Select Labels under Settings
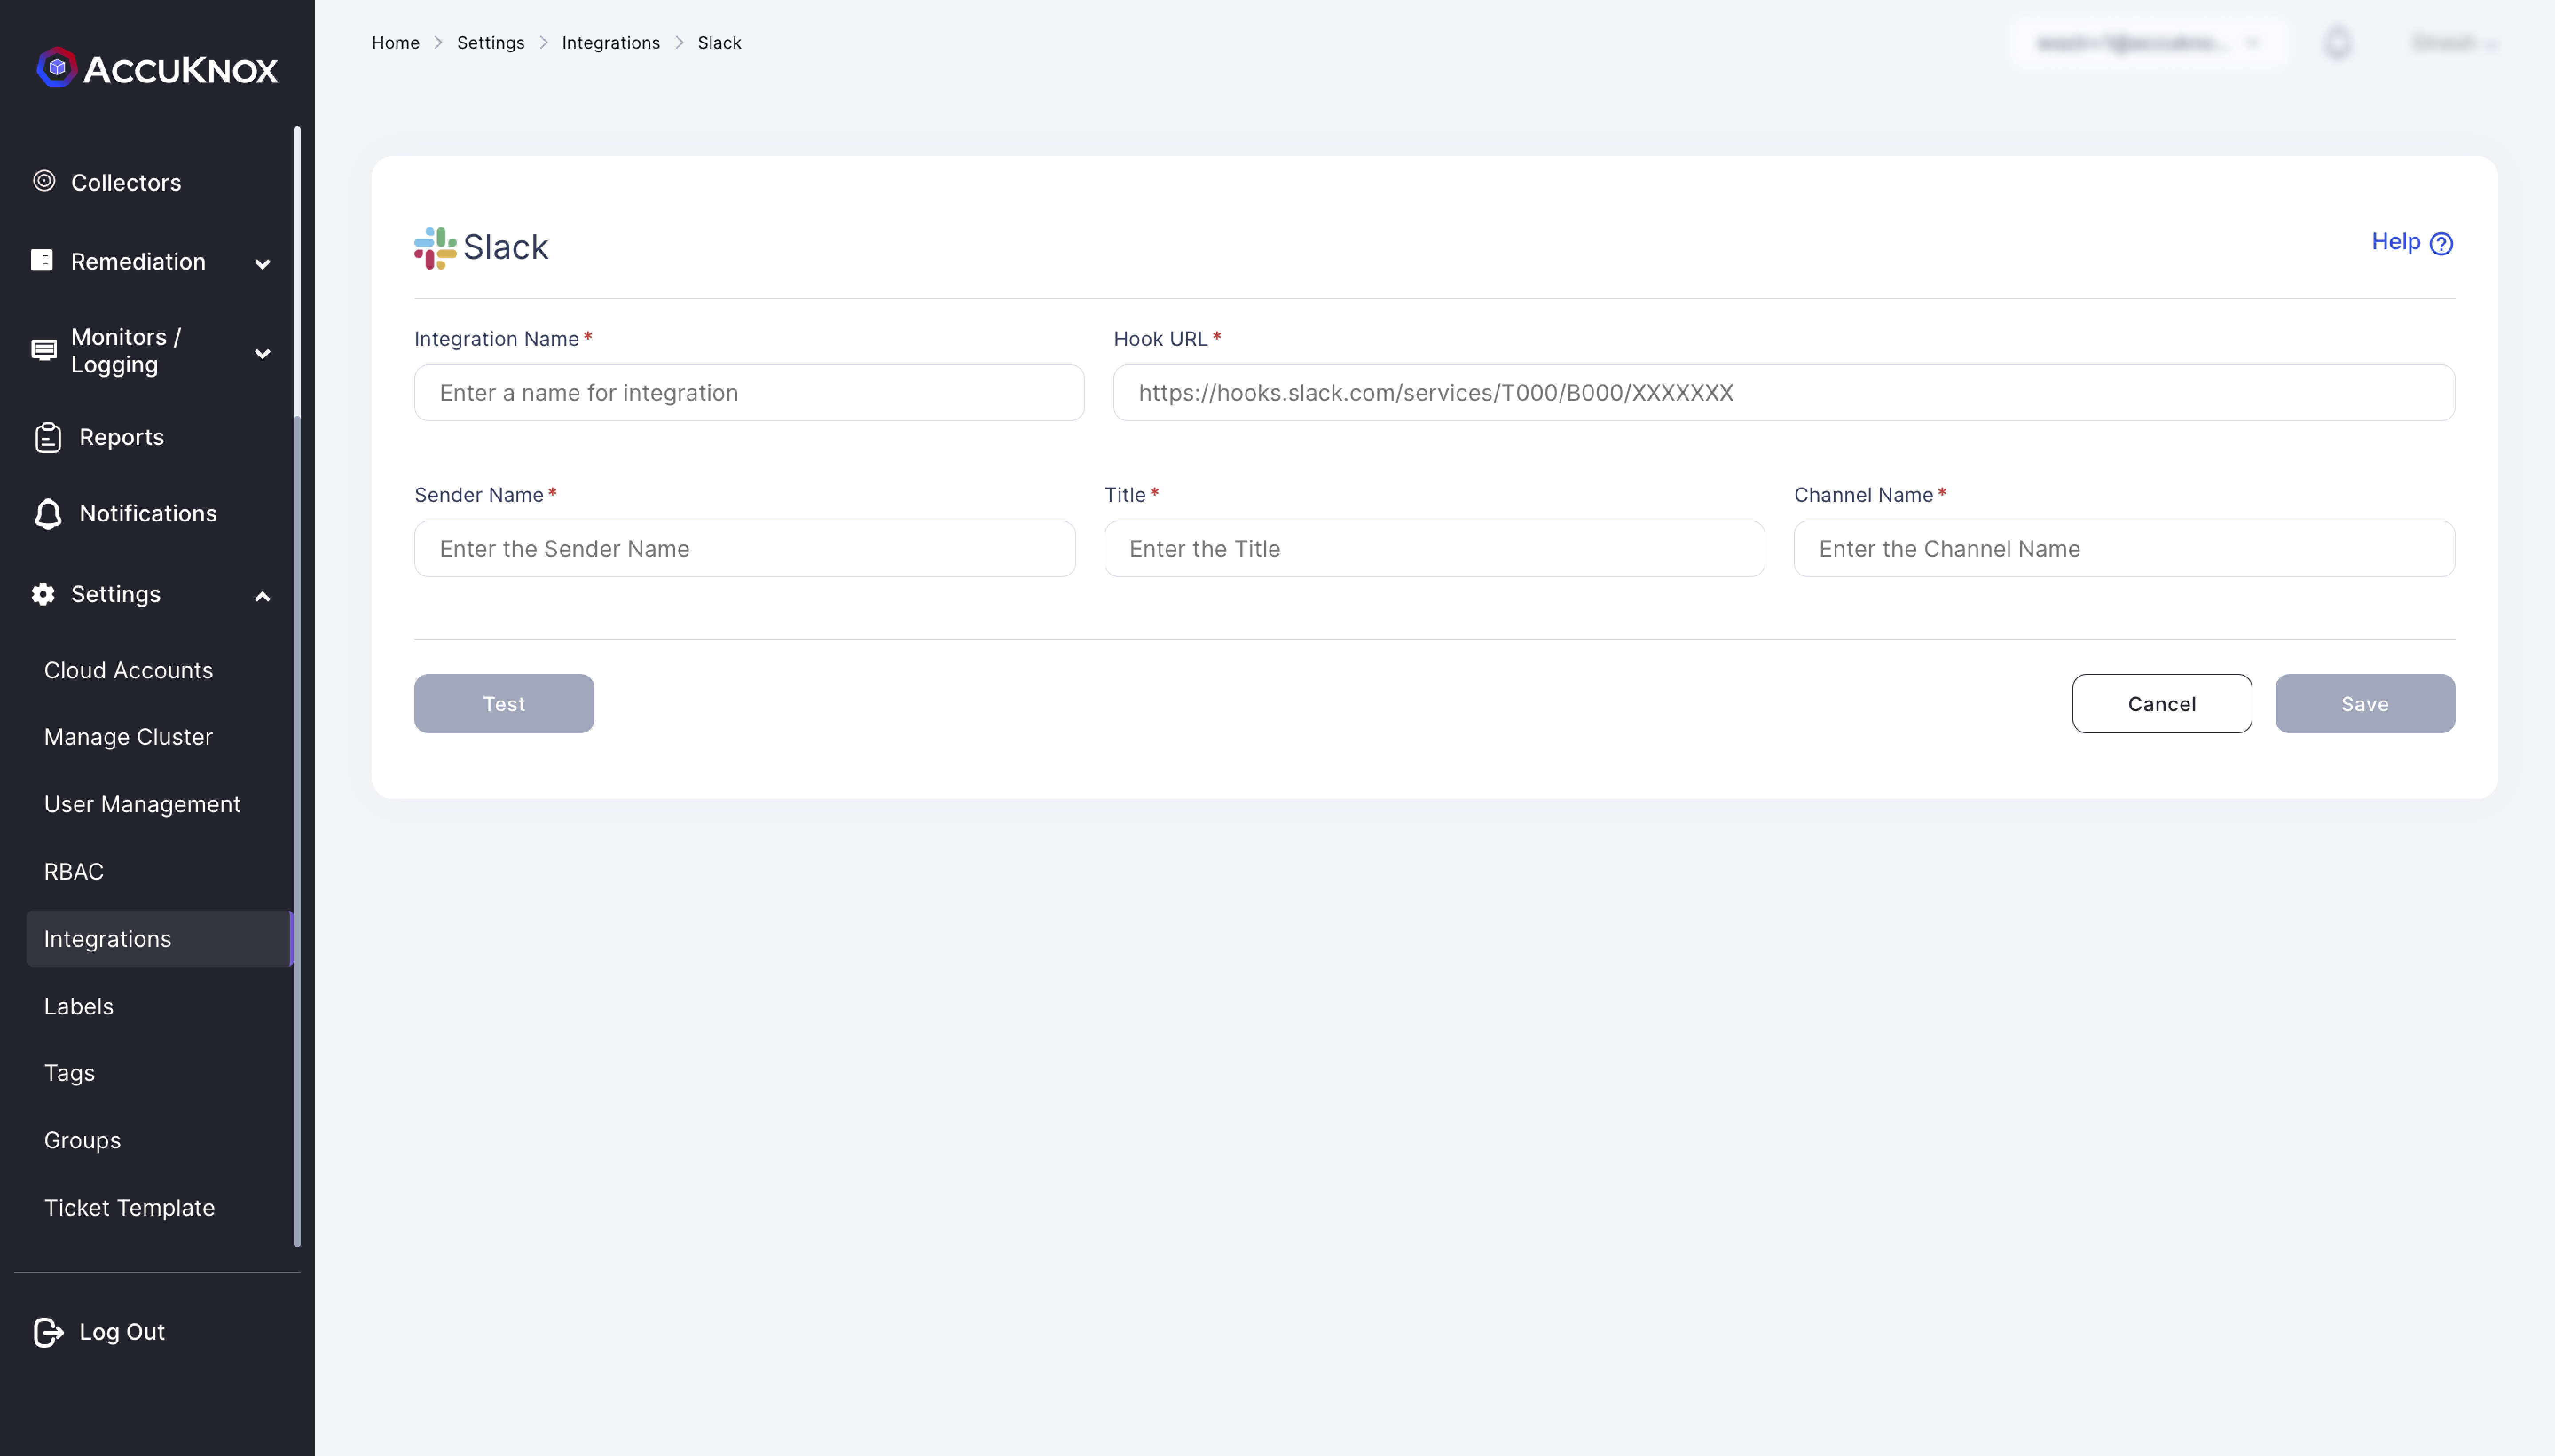The image size is (2555, 1456). 78,1006
